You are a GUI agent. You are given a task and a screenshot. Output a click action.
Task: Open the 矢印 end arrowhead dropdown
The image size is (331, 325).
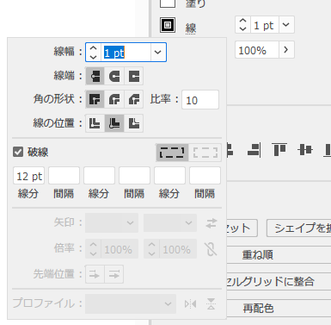pyautogui.click(x=170, y=222)
